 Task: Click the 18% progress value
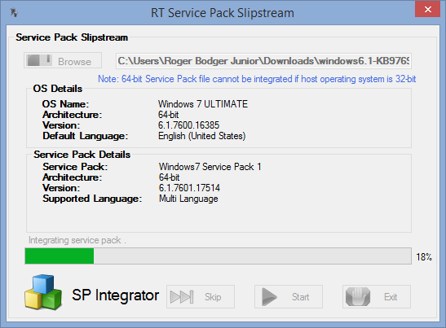coord(424,257)
